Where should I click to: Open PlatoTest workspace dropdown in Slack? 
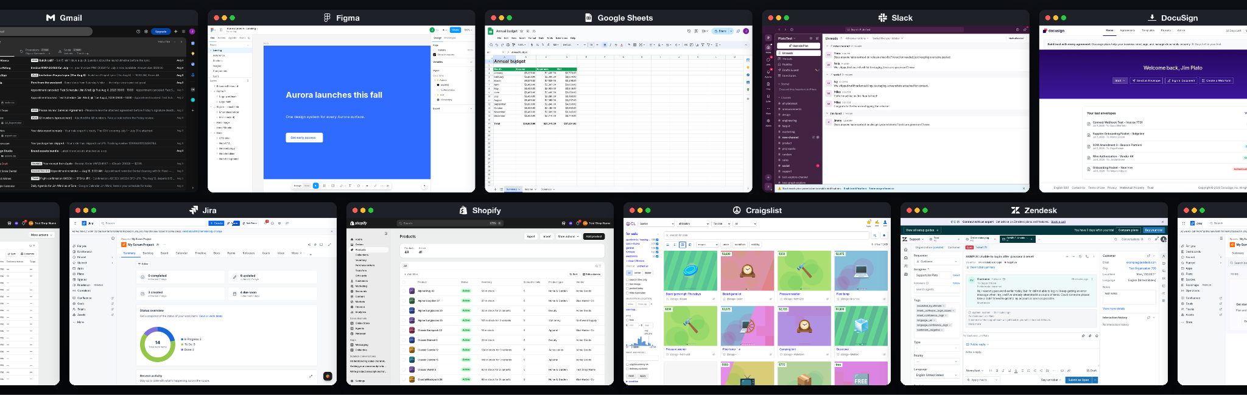(x=787, y=38)
